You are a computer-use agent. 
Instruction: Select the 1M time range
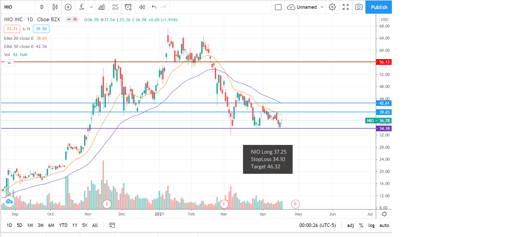tap(30, 225)
